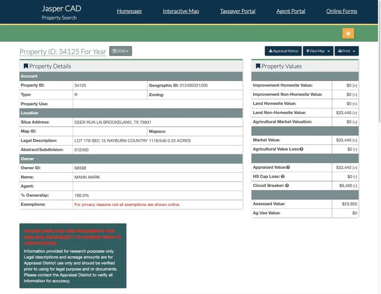This screenshot has width=381, height=294.
Task: Click the situs address DEER RUN LN BROOKELAND
Action: click(x=113, y=122)
